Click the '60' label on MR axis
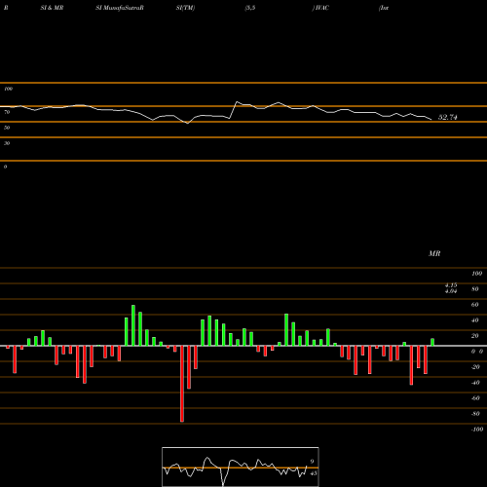Image resolution: width=487 pixels, height=487 pixels. coord(475,305)
